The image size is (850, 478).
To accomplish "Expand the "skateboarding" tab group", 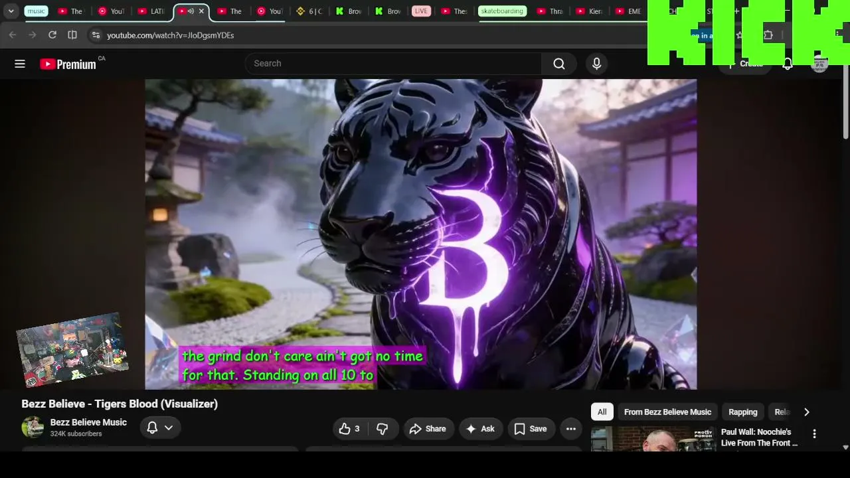I will click(501, 11).
